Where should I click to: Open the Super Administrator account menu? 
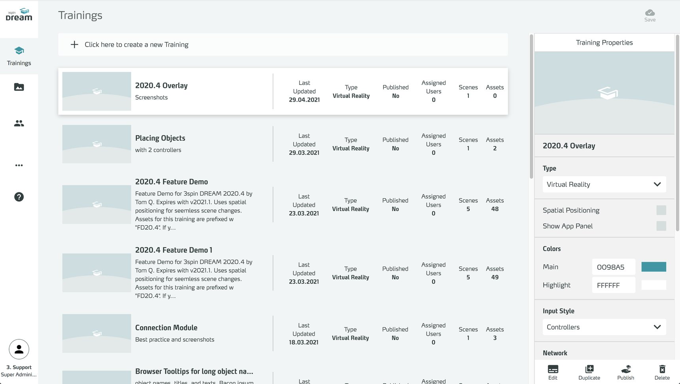pos(18,349)
